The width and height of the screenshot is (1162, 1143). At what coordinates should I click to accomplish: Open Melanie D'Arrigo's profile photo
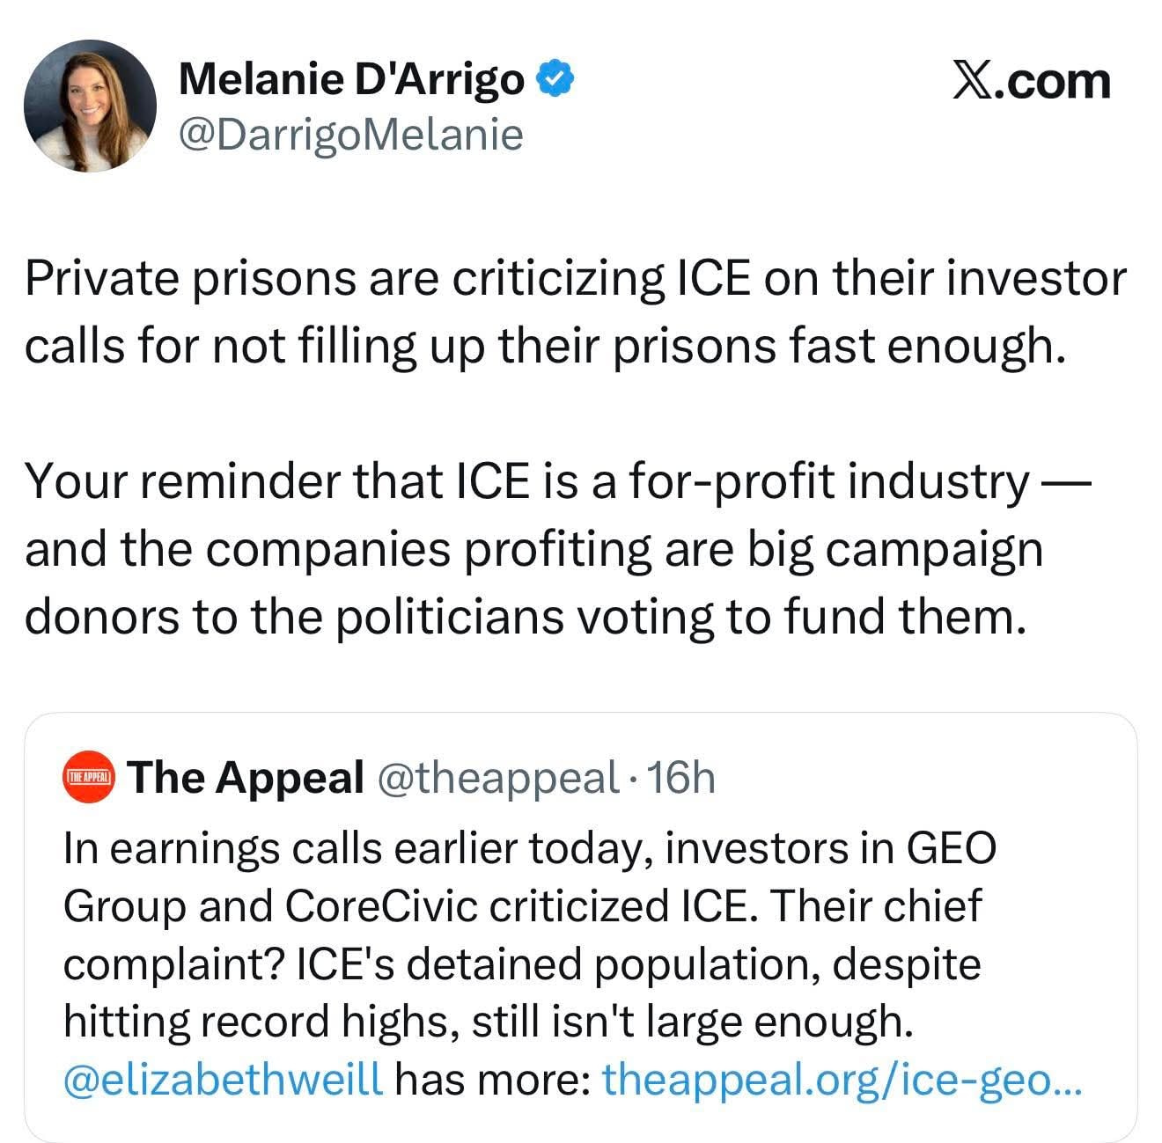click(x=90, y=106)
